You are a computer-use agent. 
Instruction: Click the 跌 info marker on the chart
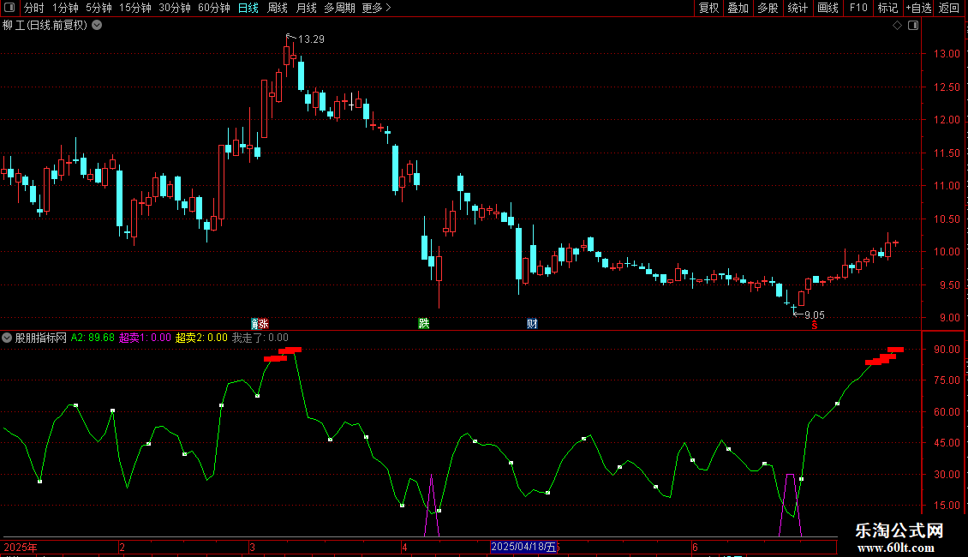click(423, 324)
